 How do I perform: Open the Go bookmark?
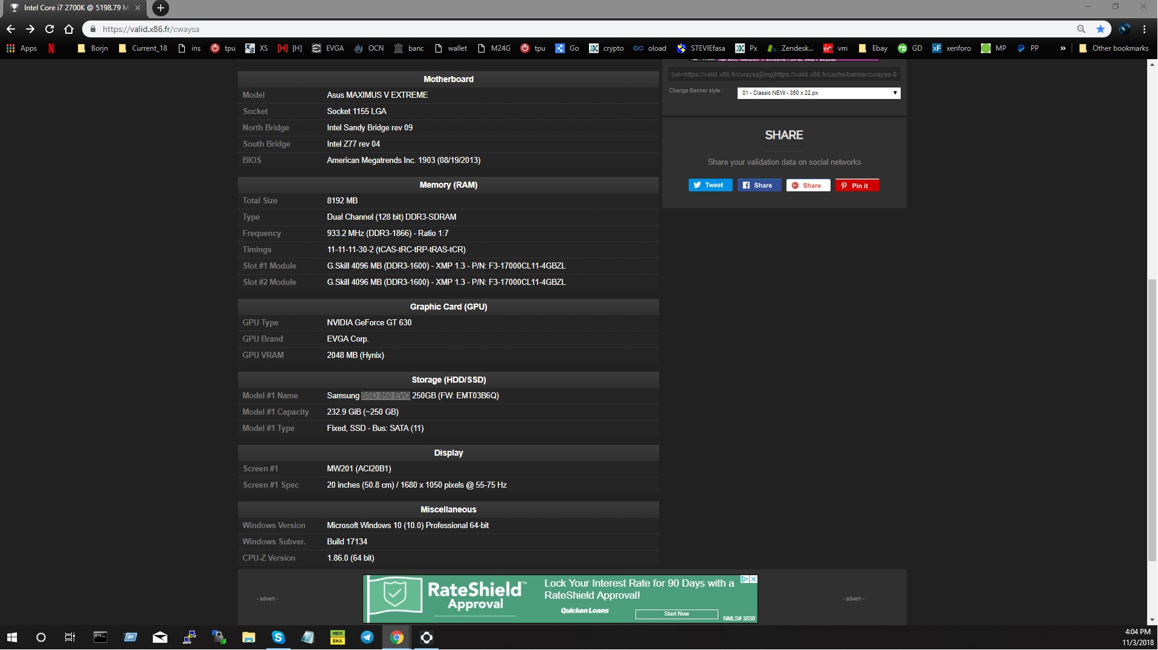(x=567, y=48)
